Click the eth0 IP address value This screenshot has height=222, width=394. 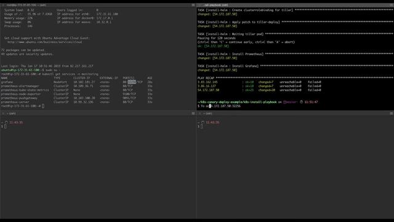coord(107,14)
